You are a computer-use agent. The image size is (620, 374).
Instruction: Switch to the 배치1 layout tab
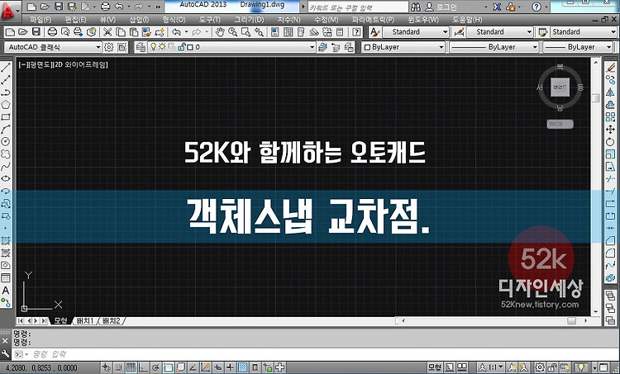[x=85, y=320]
